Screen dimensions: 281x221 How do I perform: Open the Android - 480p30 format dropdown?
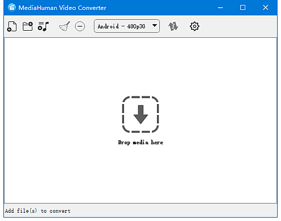127,26
